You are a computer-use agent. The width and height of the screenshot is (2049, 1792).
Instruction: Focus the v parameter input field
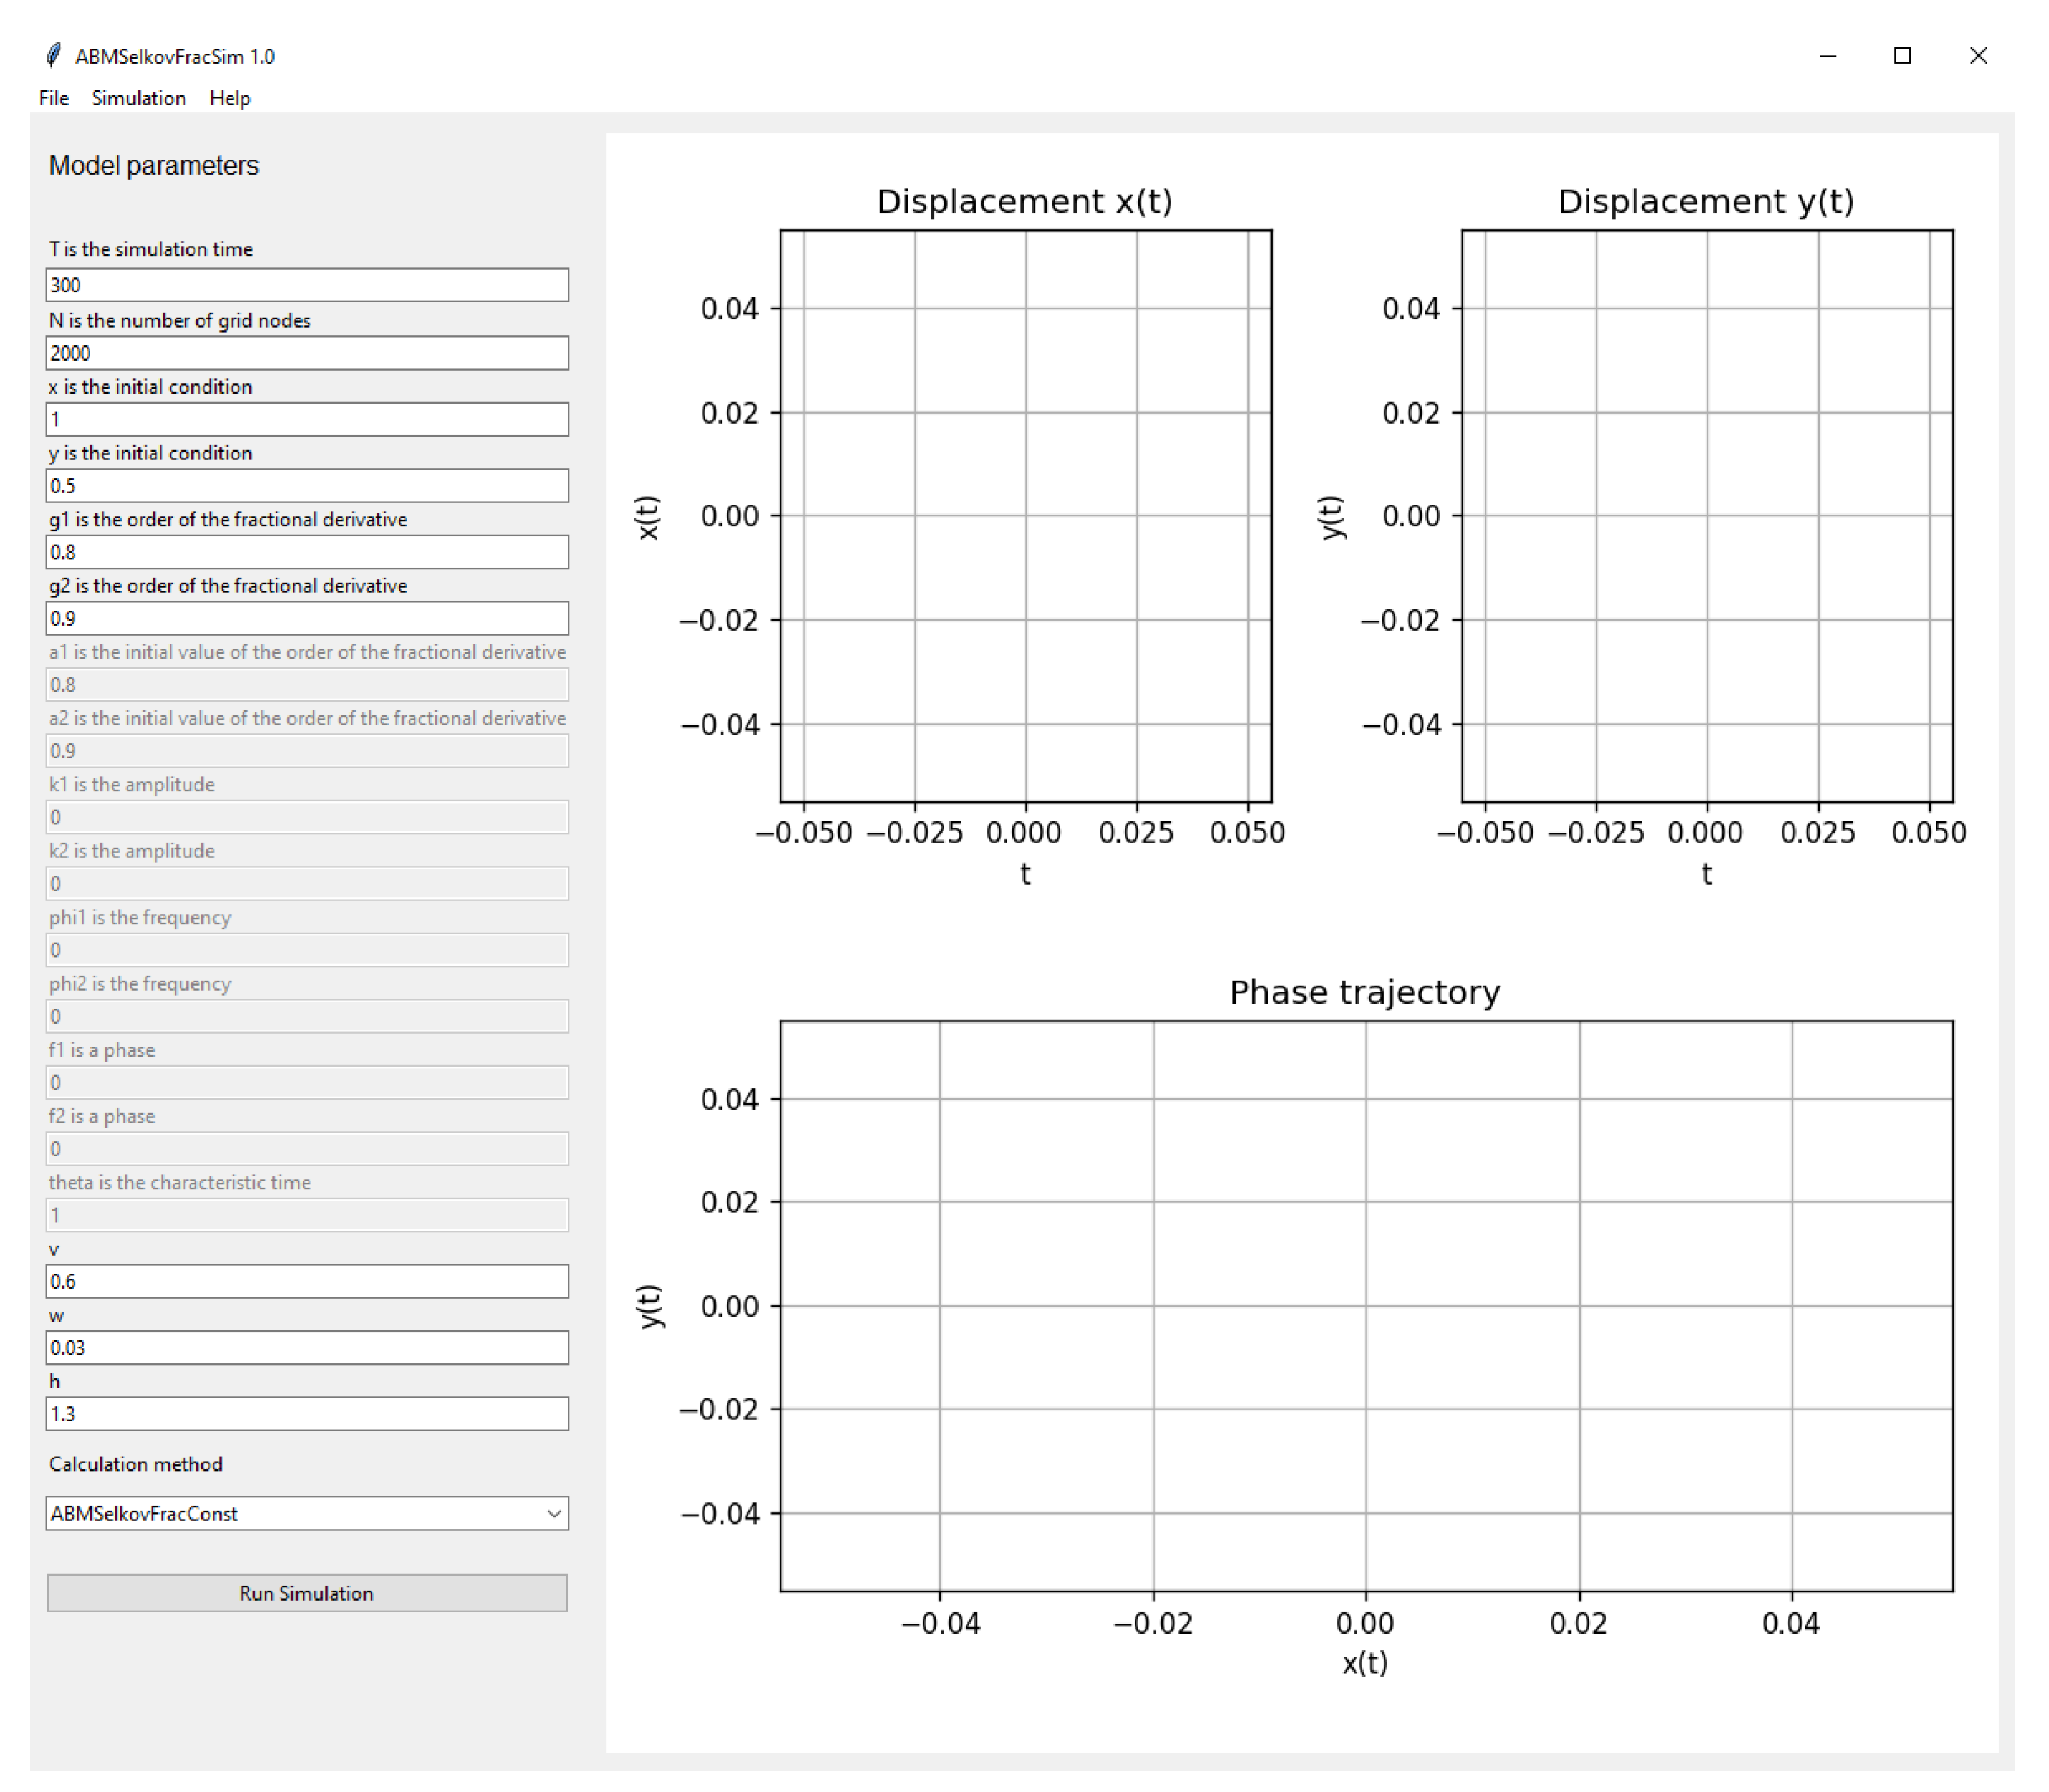coord(306,1281)
